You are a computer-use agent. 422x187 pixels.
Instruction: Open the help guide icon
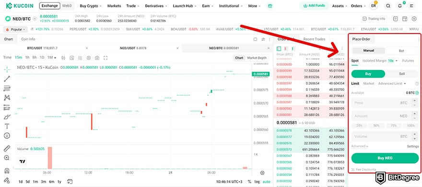(395, 19)
